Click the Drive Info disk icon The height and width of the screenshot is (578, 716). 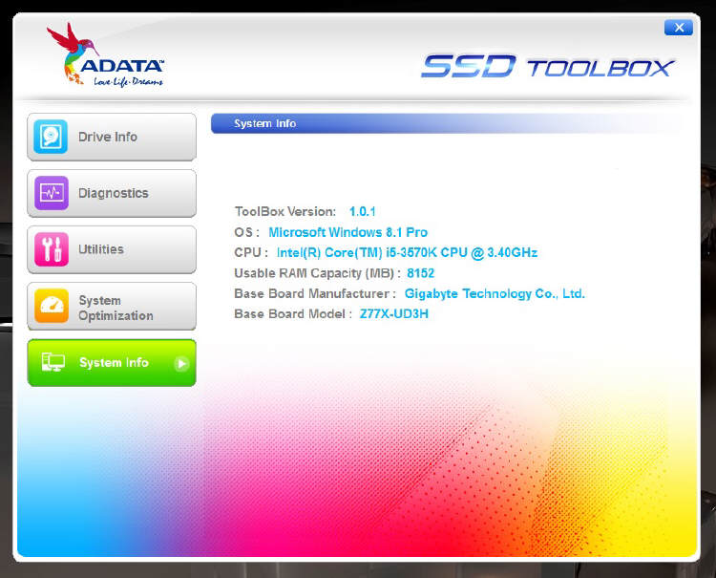pyautogui.click(x=51, y=137)
